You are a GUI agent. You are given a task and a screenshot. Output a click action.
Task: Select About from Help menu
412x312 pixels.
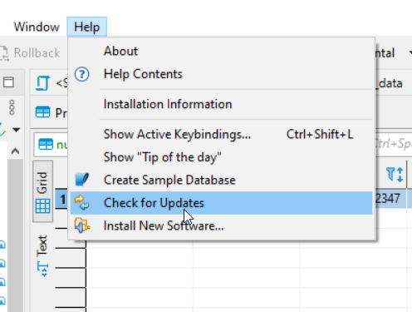coord(221,51)
